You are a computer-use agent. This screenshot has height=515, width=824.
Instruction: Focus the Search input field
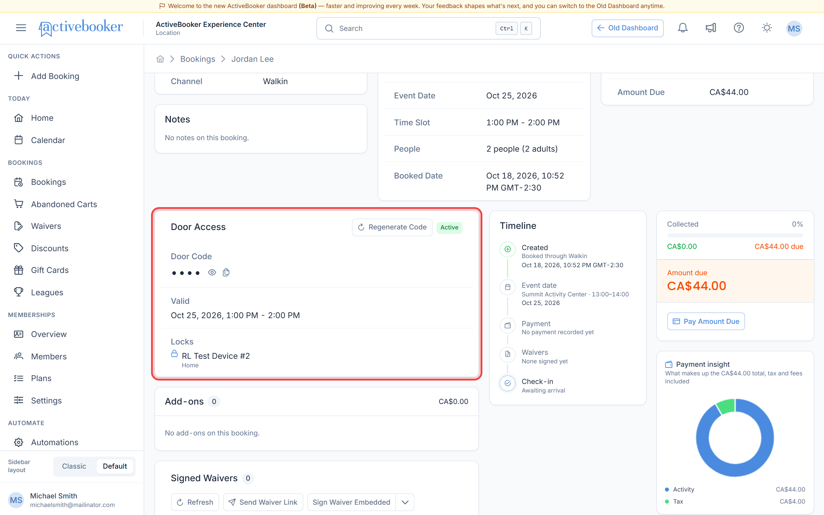(x=428, y=28)
